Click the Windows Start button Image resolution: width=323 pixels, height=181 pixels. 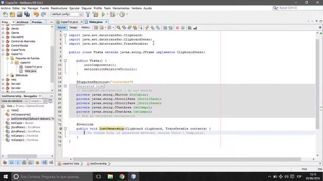pyautogui.click(x=6, y=176)
